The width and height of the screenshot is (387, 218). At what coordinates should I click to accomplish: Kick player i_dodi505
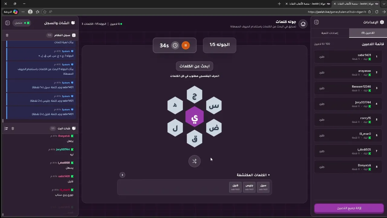[322, 151]
